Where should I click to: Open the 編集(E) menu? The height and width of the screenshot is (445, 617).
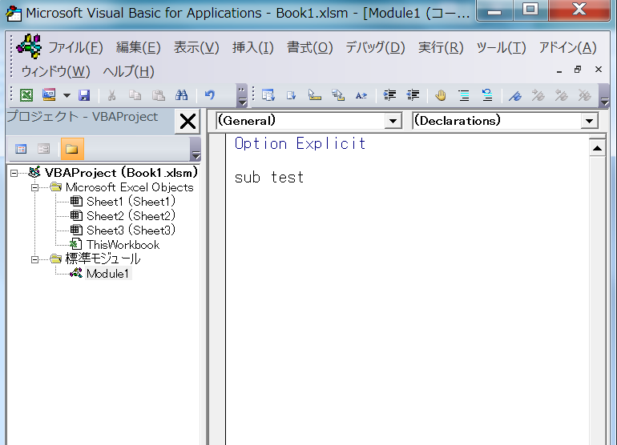[138, 47]
